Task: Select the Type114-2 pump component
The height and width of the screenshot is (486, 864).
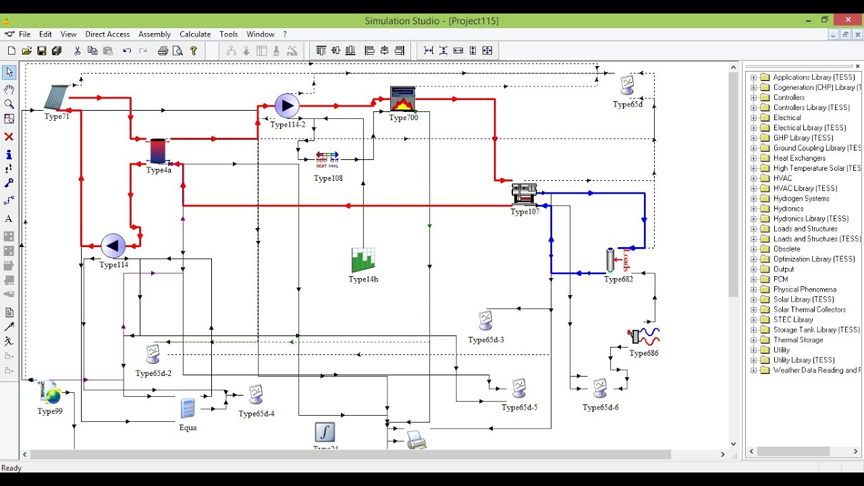Action: coord(287,106)
